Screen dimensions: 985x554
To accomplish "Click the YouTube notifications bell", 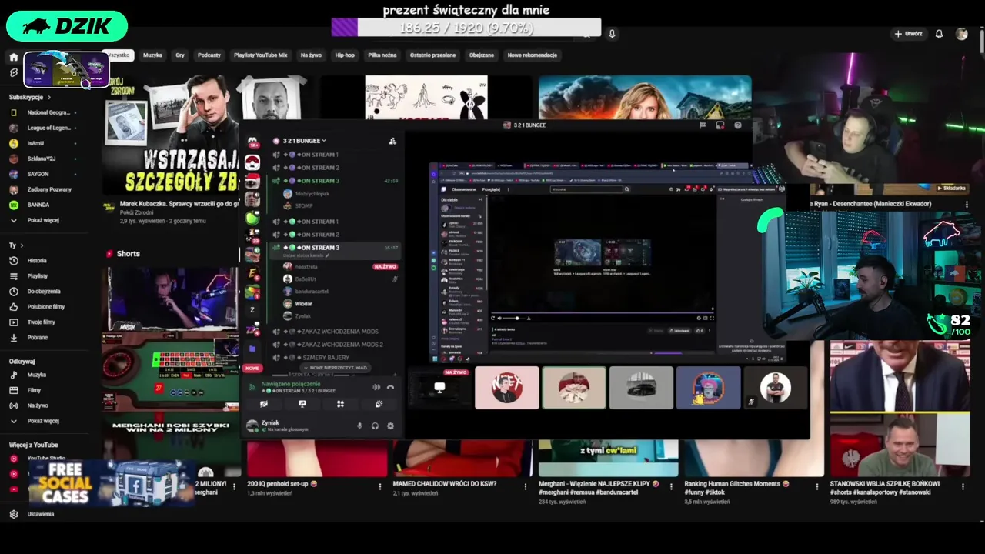I will pyautogui.click(x=939, y=34).
